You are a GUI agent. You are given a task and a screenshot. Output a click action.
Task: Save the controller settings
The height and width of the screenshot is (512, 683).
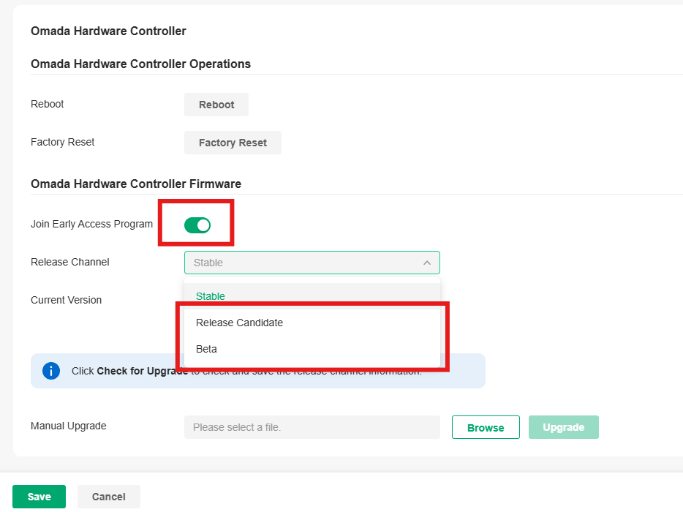click(39, 497)
